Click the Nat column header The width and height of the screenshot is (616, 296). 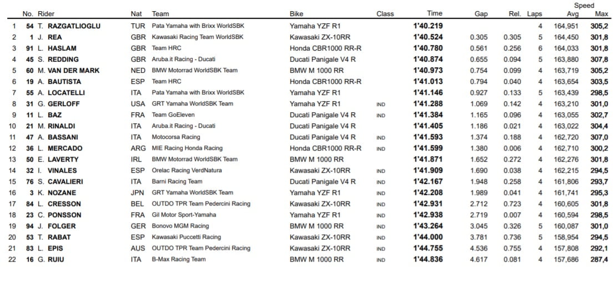point(136,14)
